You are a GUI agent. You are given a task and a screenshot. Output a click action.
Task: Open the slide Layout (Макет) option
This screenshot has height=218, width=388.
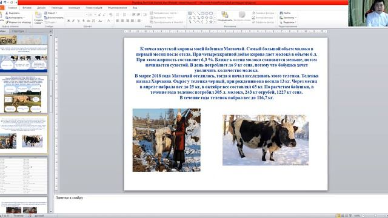(51, 13)
